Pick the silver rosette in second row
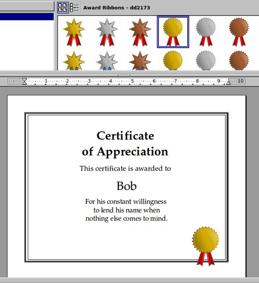The width and height of the screenshot is (259, 283). [206, 60]
